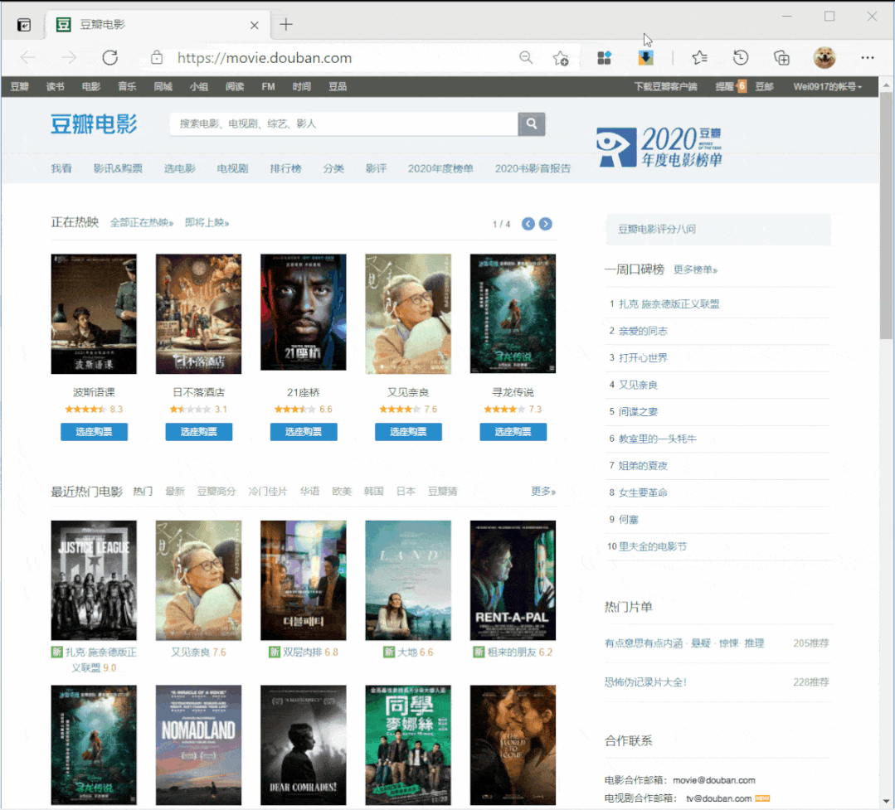Refresh the page with the reload icon
The height and width of the screenshot is (810, 895).
109,58
